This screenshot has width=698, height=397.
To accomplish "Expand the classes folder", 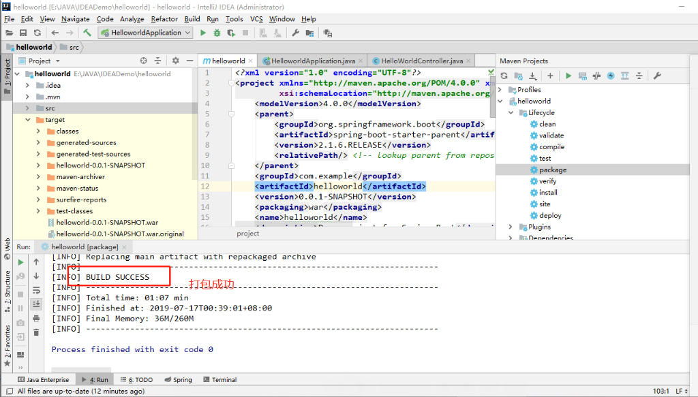I will point(38,131).
